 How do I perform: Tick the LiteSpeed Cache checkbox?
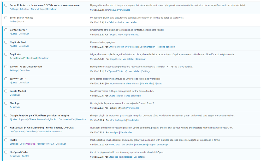click(6, 152)
